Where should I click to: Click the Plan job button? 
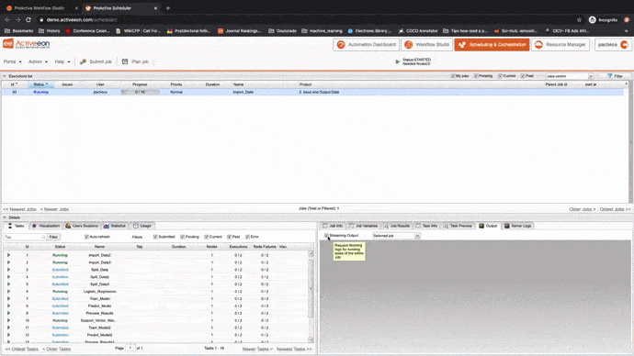(135, 61)
